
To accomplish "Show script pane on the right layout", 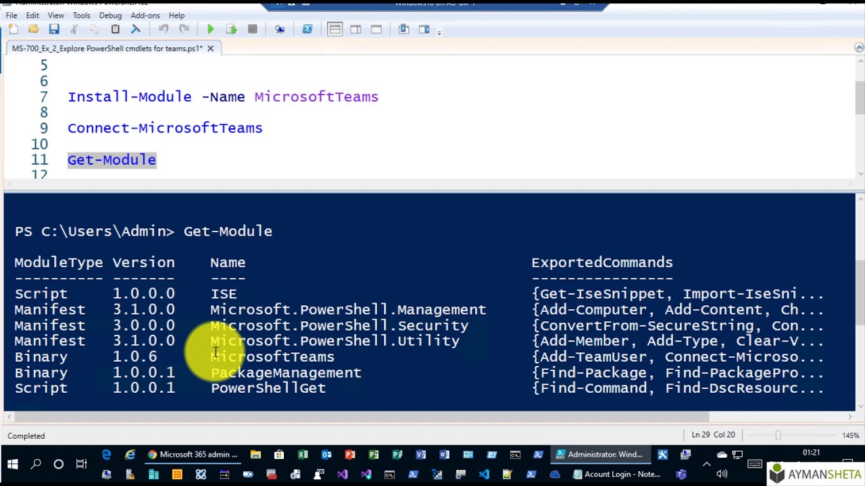I will pos(355,29).
